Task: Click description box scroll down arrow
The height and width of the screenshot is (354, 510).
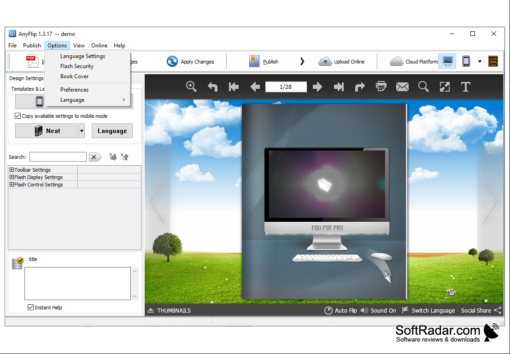Action: pyautogui.click(x=135, y=296)
